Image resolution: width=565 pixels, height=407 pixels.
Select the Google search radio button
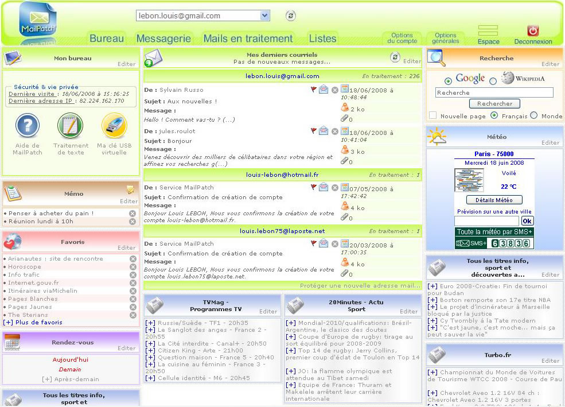449,81
